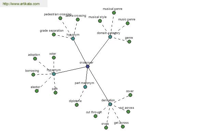Select the pedestrian crossing node
The image size is (205, 136).
point(60,18)
